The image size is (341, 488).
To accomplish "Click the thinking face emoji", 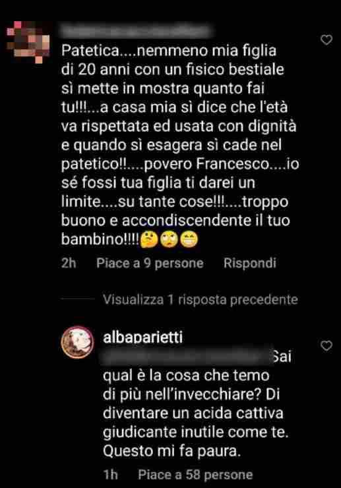I will pos(149,239).
